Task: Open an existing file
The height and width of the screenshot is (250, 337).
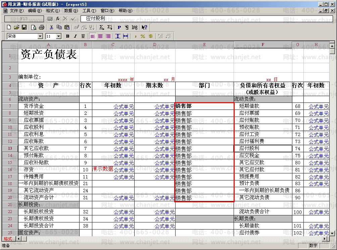Action: [16, 27]
